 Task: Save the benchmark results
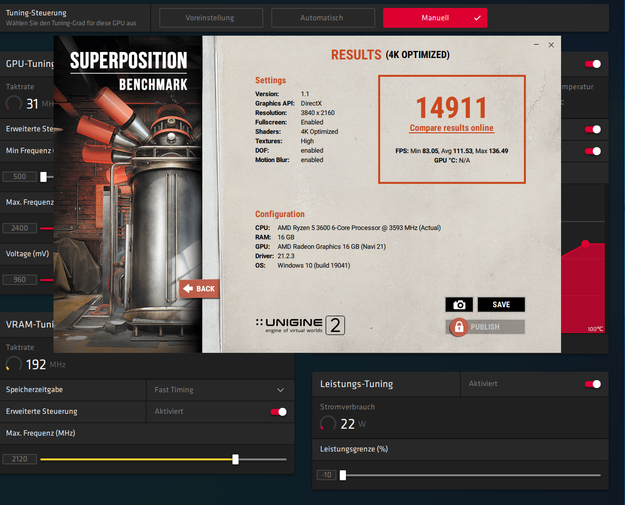click(501, 305)
